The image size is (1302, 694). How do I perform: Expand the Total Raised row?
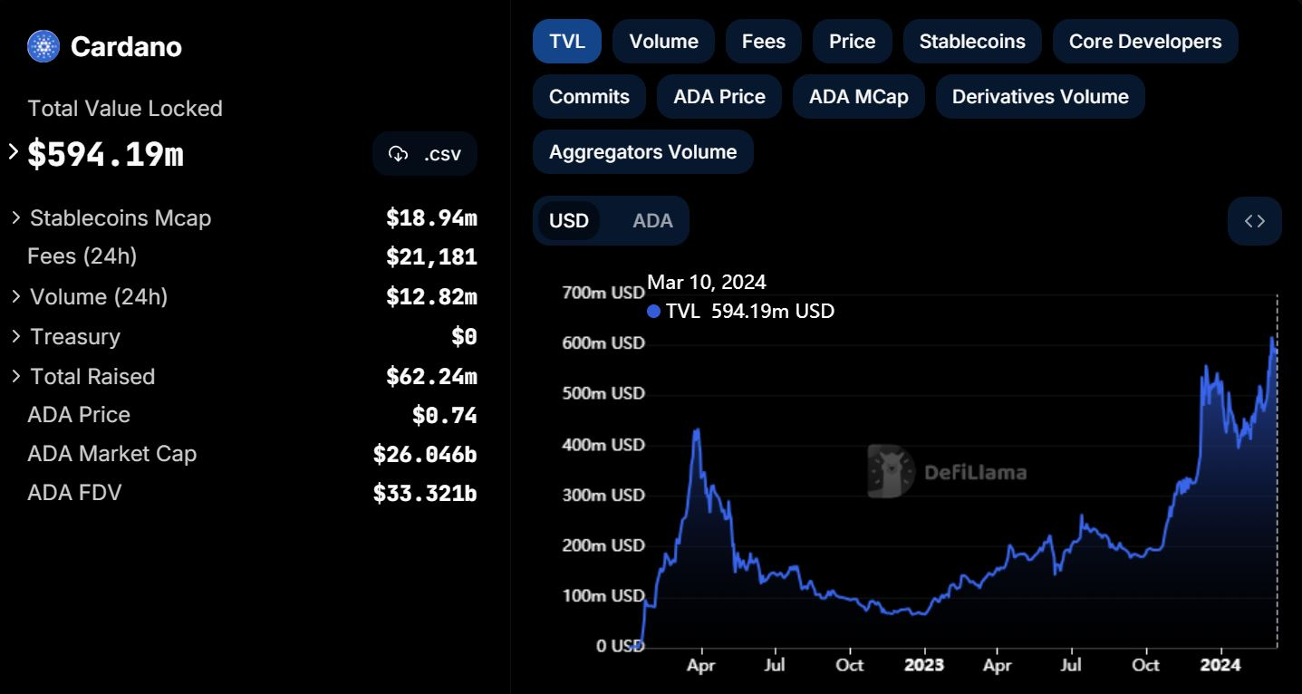point(16,375)
